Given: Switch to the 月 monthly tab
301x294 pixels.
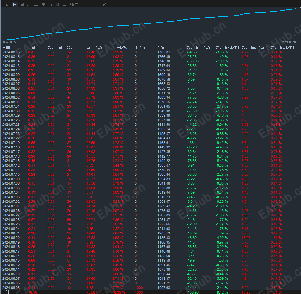Looking at the screenshot, I should coord(29,5).
